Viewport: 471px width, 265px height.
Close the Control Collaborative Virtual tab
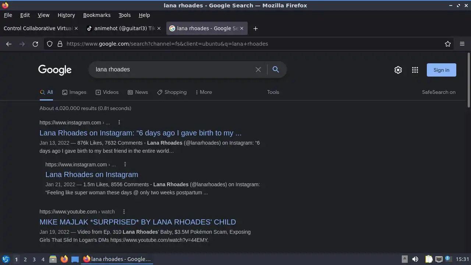click(76, 28)
